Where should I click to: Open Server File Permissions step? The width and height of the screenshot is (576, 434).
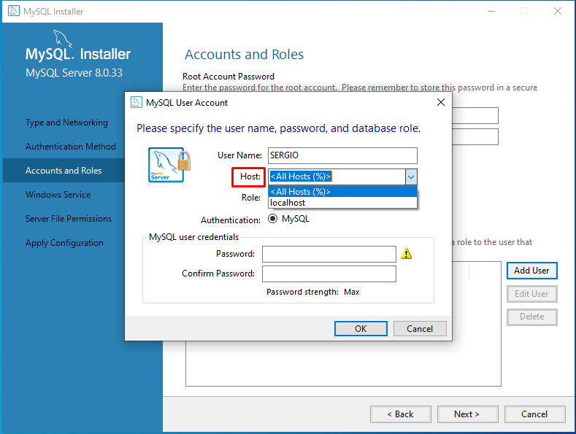pos(69,219)
